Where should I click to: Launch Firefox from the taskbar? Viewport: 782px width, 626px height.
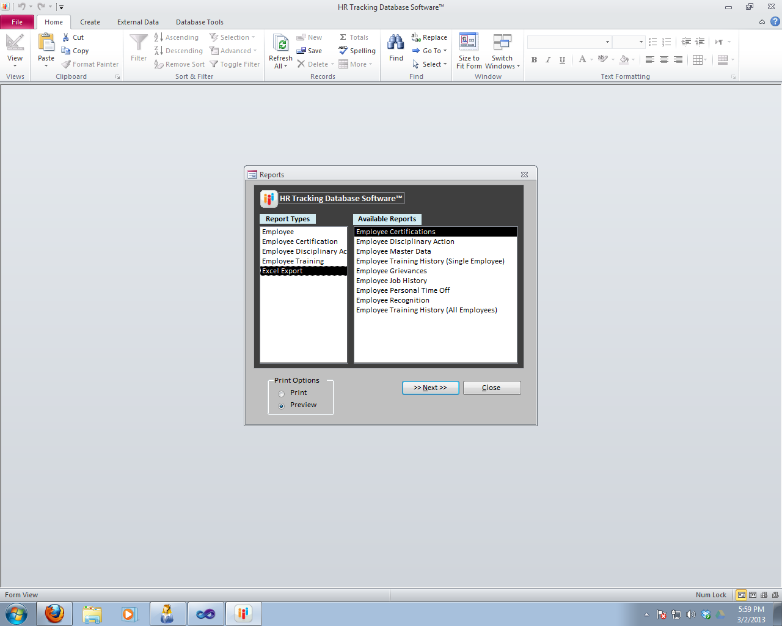pos(54,613)
